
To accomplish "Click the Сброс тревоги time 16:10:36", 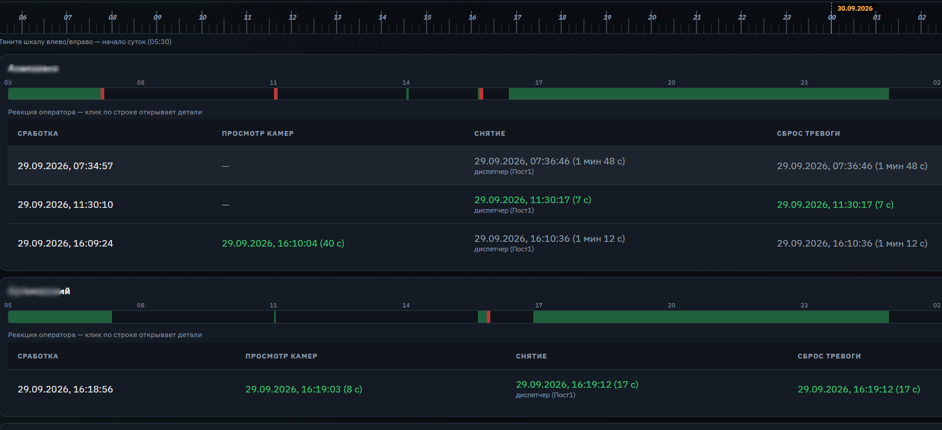I will pyautogui.click(x=852, y=243).
